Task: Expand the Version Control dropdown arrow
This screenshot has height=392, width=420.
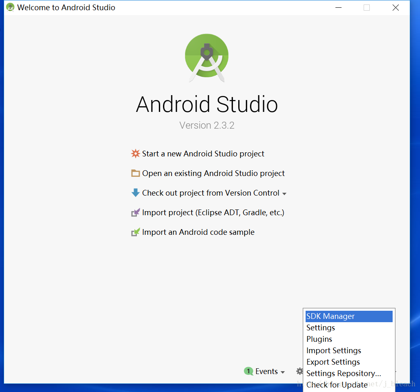Action: click(284, 194)
